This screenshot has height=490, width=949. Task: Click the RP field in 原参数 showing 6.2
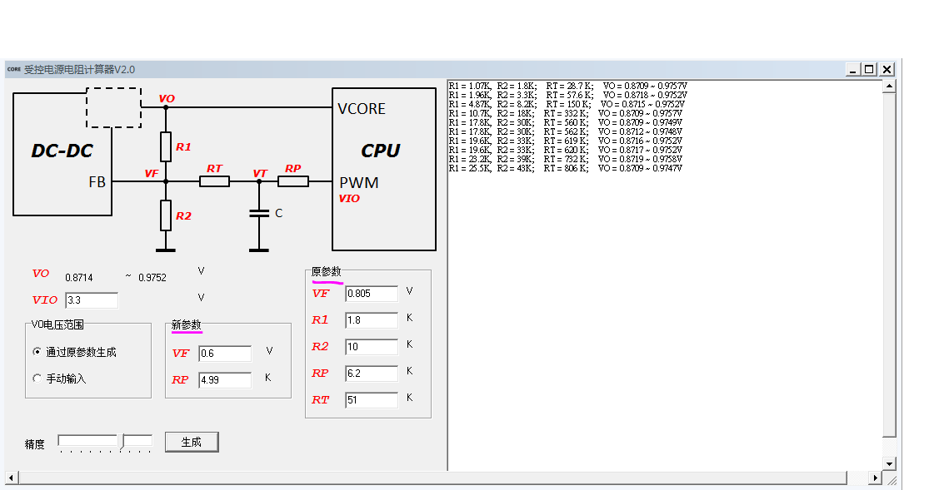371,374
